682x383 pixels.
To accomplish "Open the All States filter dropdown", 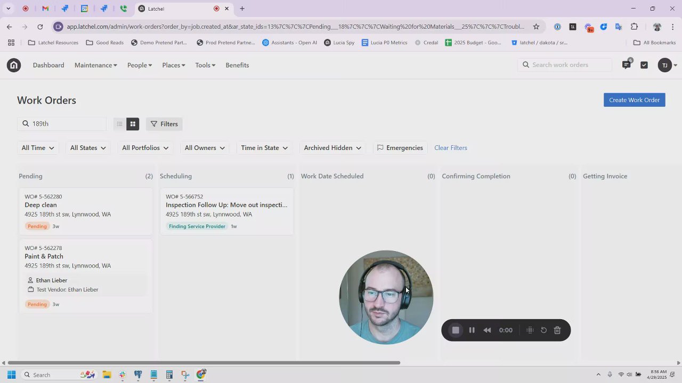I will pyautogui.click(x=88, y=148).
